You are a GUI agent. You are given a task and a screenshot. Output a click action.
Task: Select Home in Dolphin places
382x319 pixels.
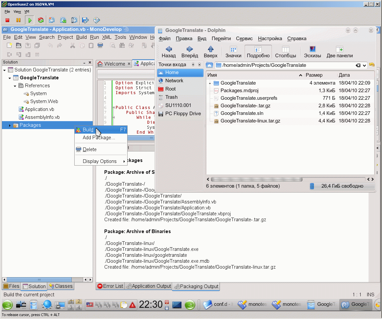180,72
